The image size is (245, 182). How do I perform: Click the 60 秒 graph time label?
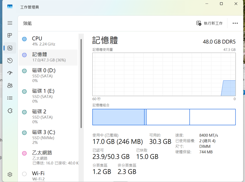pyautogui.click(x=96, y=99)
